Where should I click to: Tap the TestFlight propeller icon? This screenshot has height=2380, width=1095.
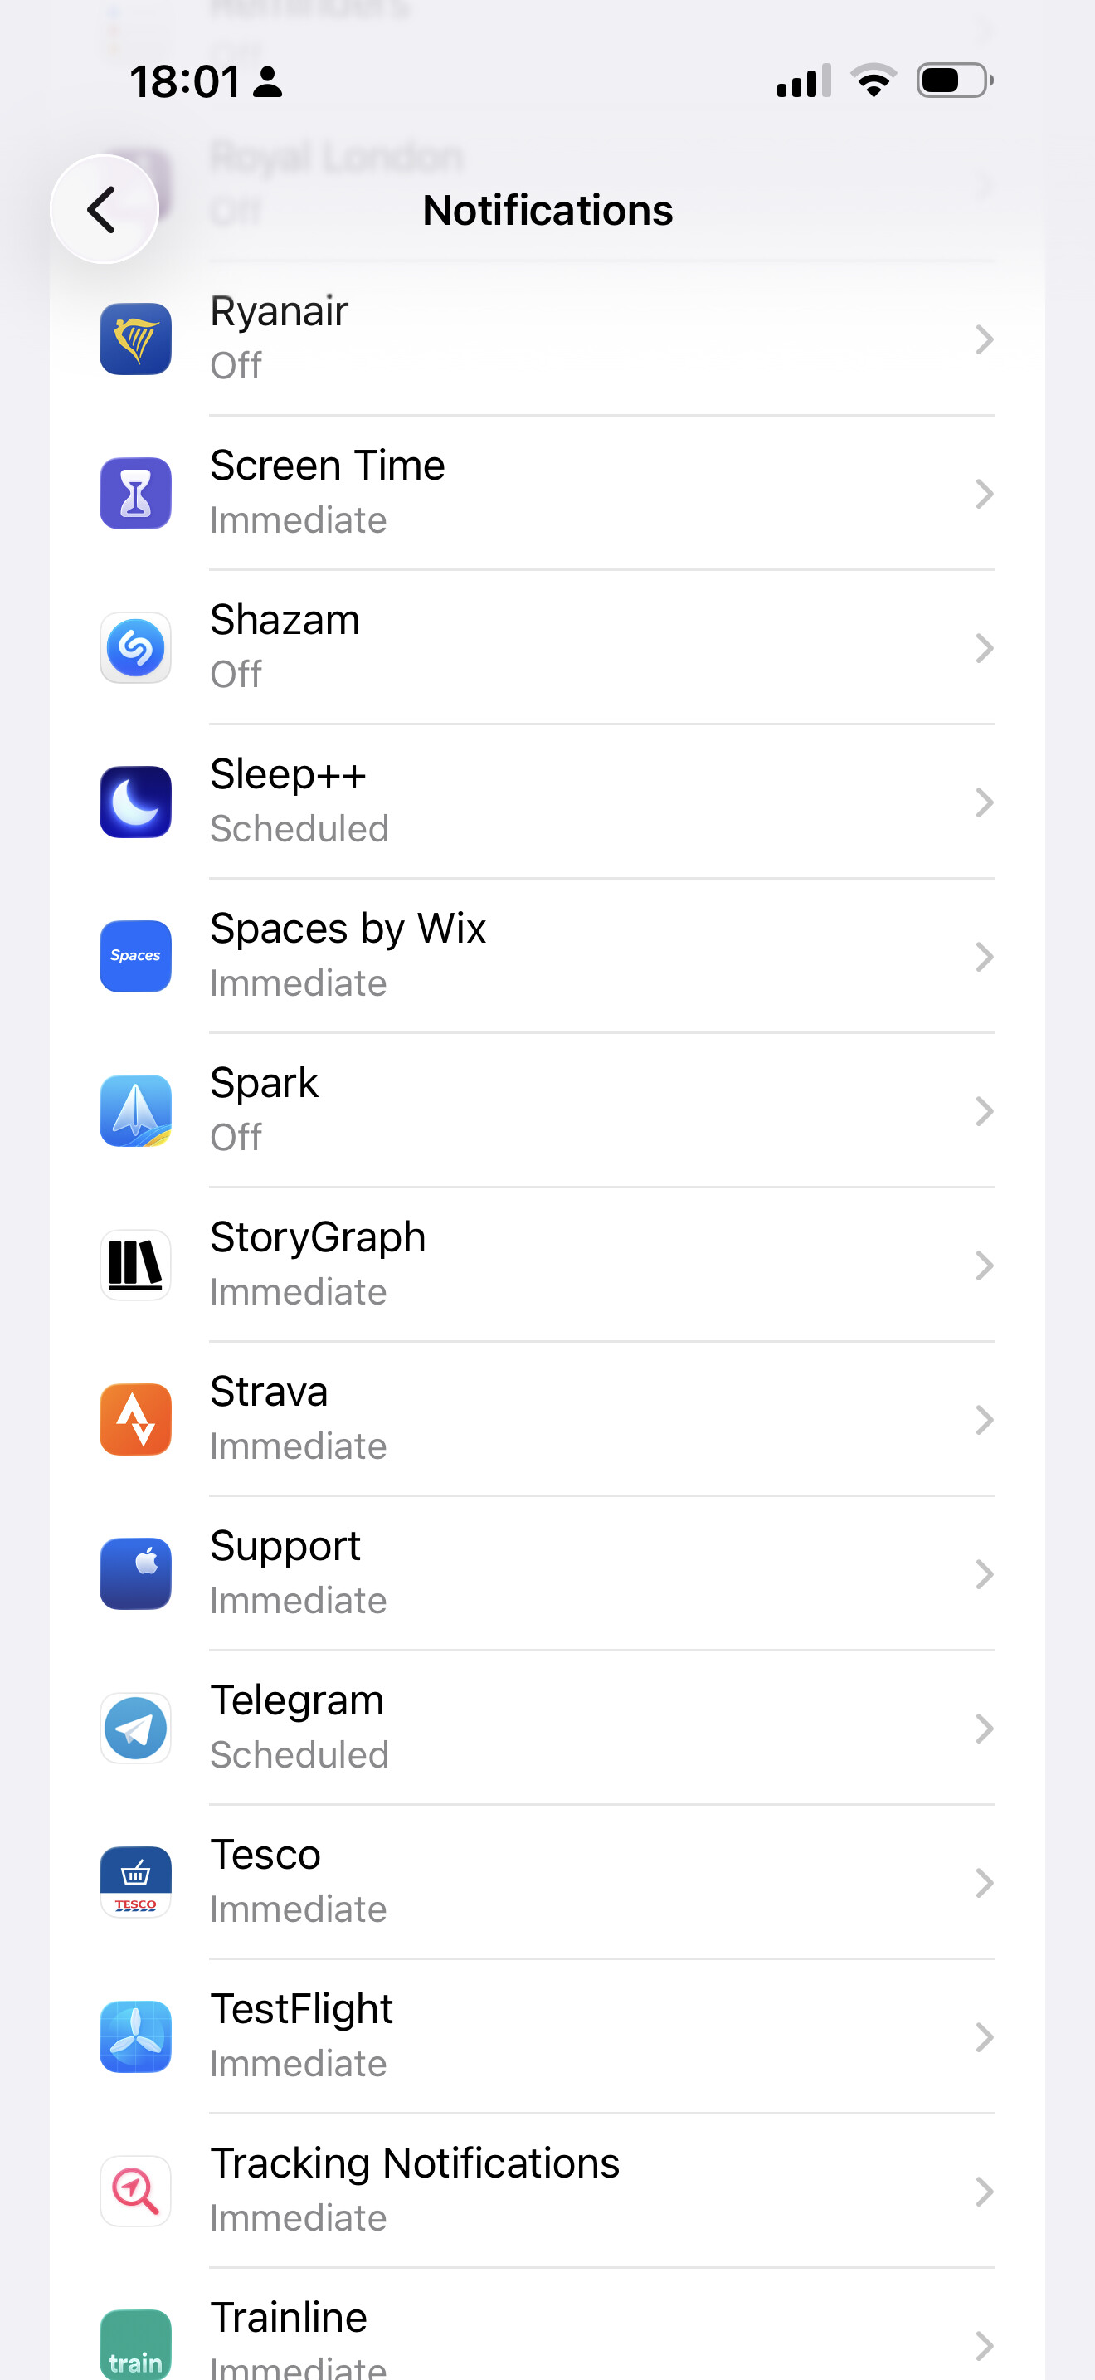coord(136,2036)
